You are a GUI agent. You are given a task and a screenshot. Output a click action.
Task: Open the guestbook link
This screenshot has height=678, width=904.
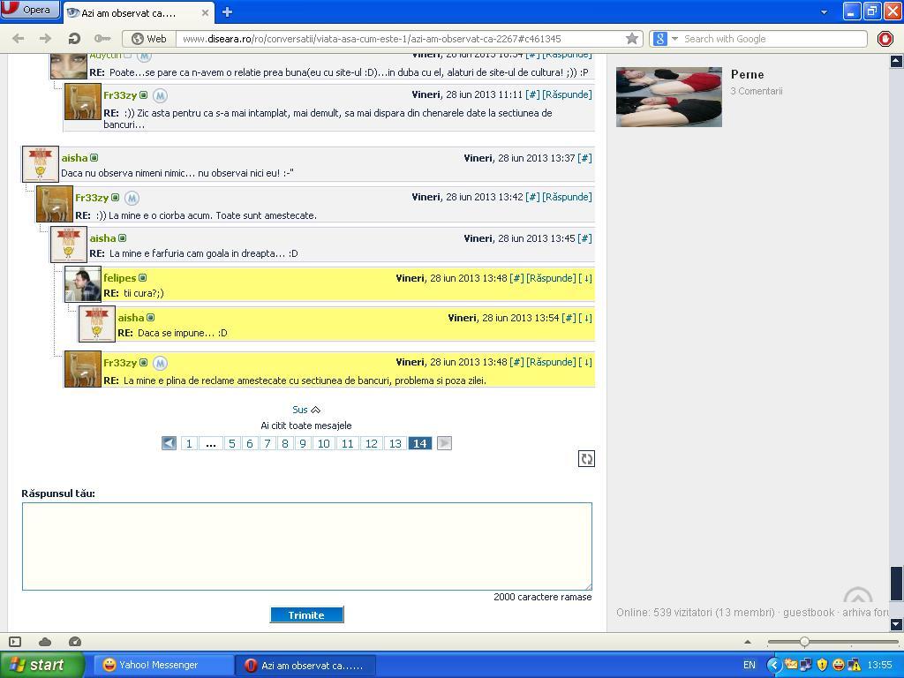(809, 613)
